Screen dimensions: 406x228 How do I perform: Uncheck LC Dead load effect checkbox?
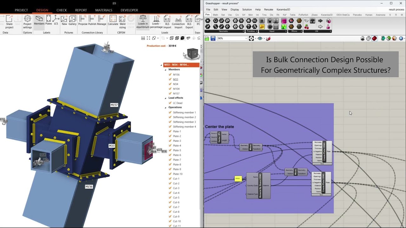point(170,103)
